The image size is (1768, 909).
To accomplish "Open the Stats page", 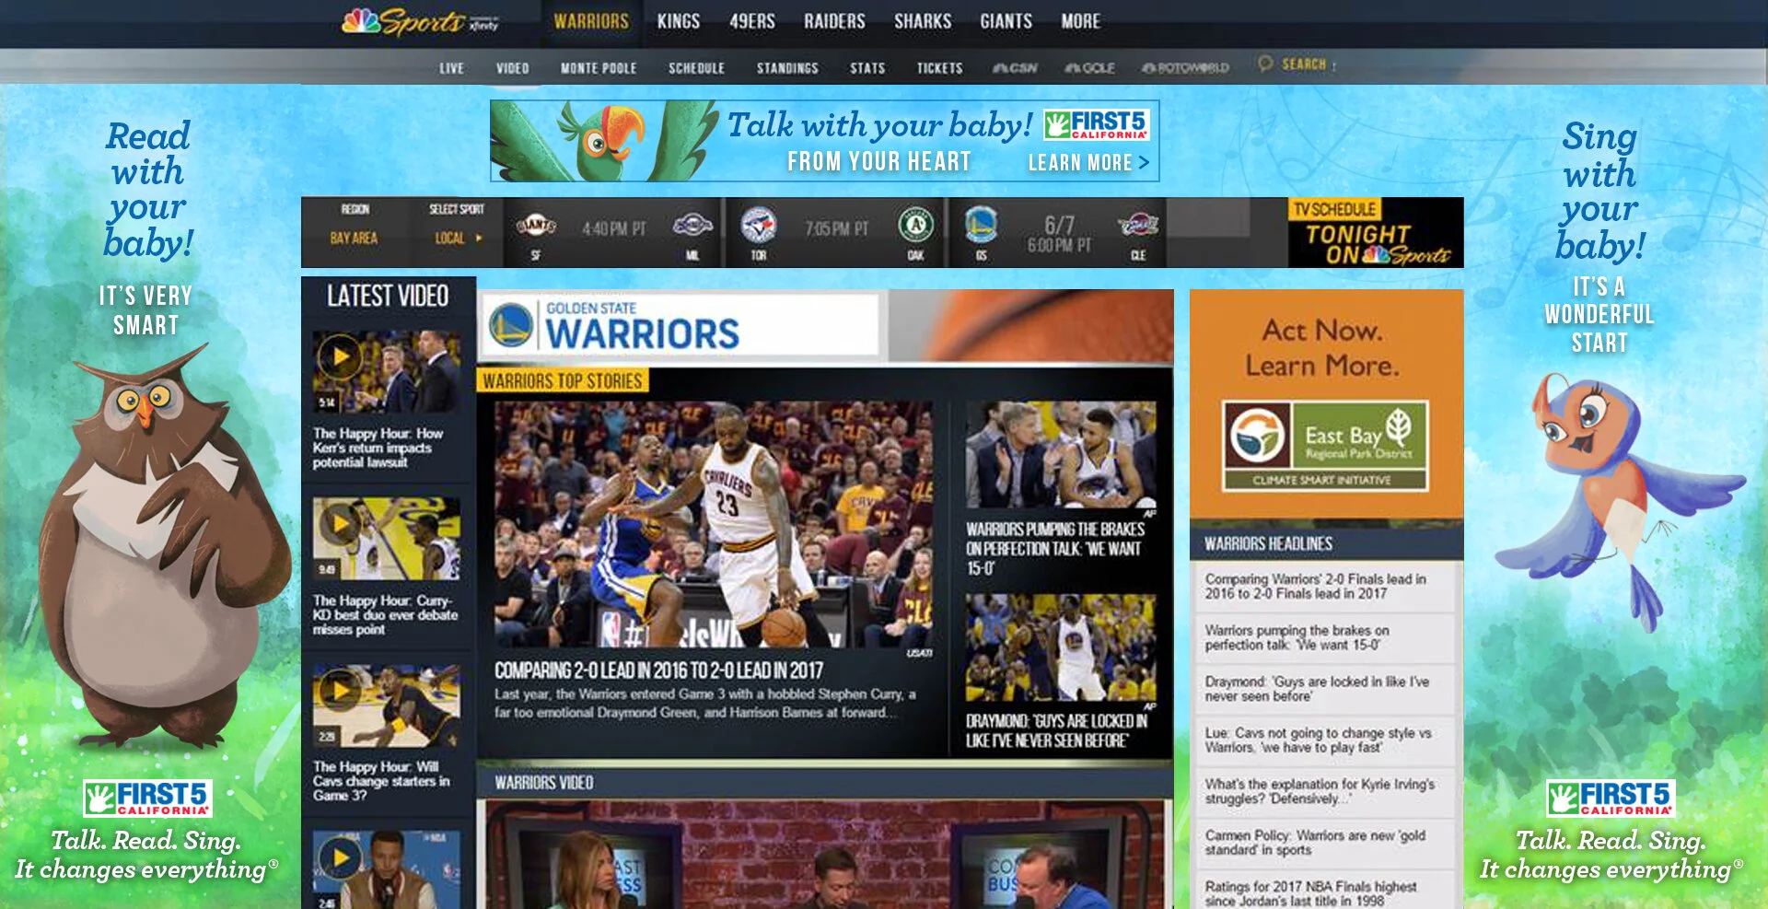I will tap(867, 68).
